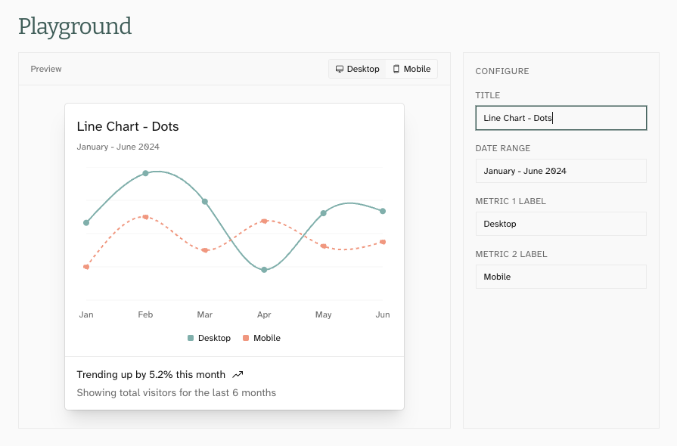Click Desktop data point for Jun
Screen dimensions: 677x446
pos(383,212)
